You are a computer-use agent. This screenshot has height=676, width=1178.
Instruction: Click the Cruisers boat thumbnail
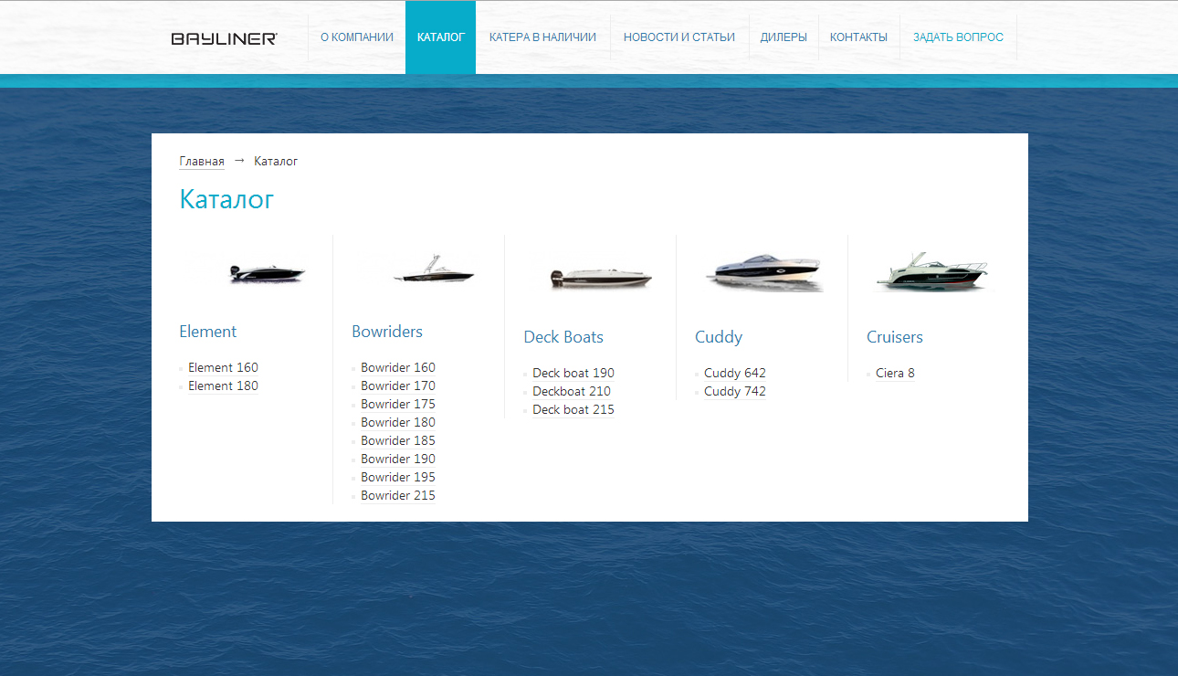click(x=932, y=271)
